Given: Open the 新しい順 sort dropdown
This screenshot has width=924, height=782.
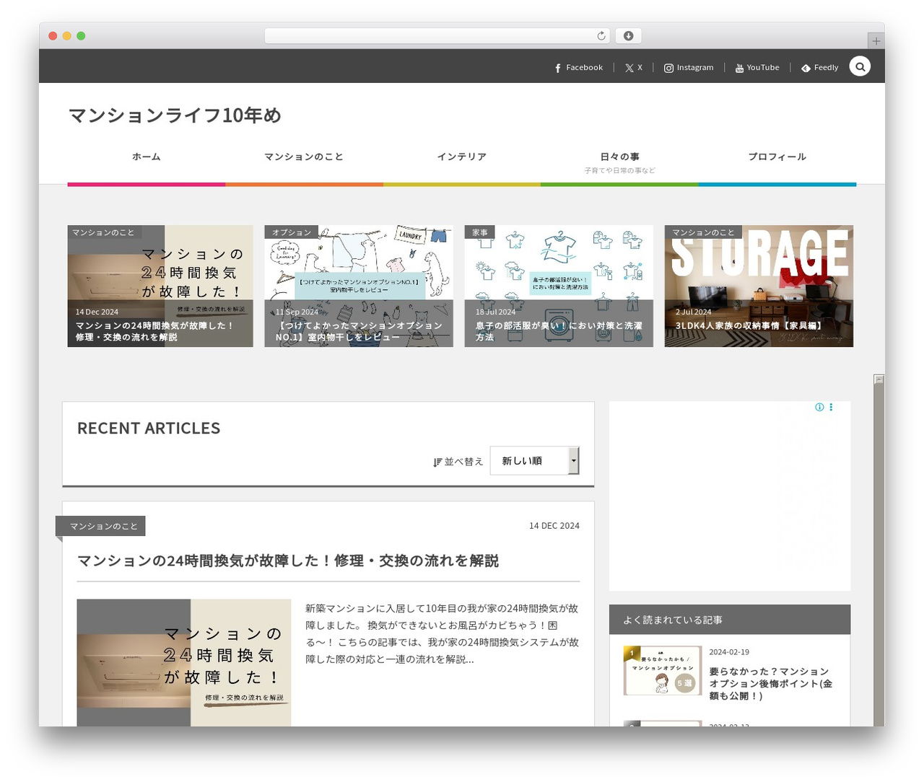Looking at the screenshot, I should [x=534, y=461].
